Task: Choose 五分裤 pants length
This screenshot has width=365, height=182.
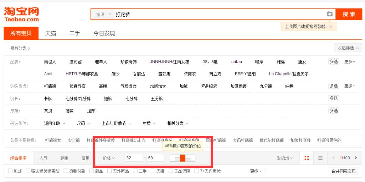Action: (x=157, y=98)
